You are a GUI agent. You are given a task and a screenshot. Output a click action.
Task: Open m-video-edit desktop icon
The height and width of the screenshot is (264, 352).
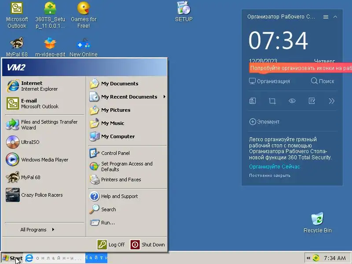point(50,47)
